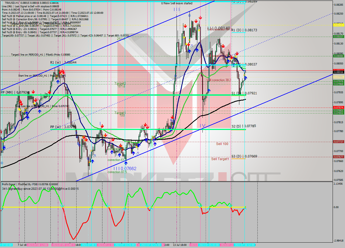Click the 0.08250 price axis value
This screenshot has height=248, width=345.
(x=339, y=13)
